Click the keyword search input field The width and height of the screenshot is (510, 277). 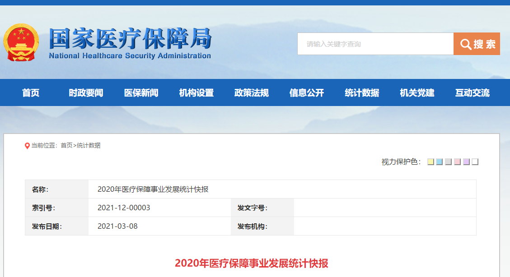pos(375,44)
